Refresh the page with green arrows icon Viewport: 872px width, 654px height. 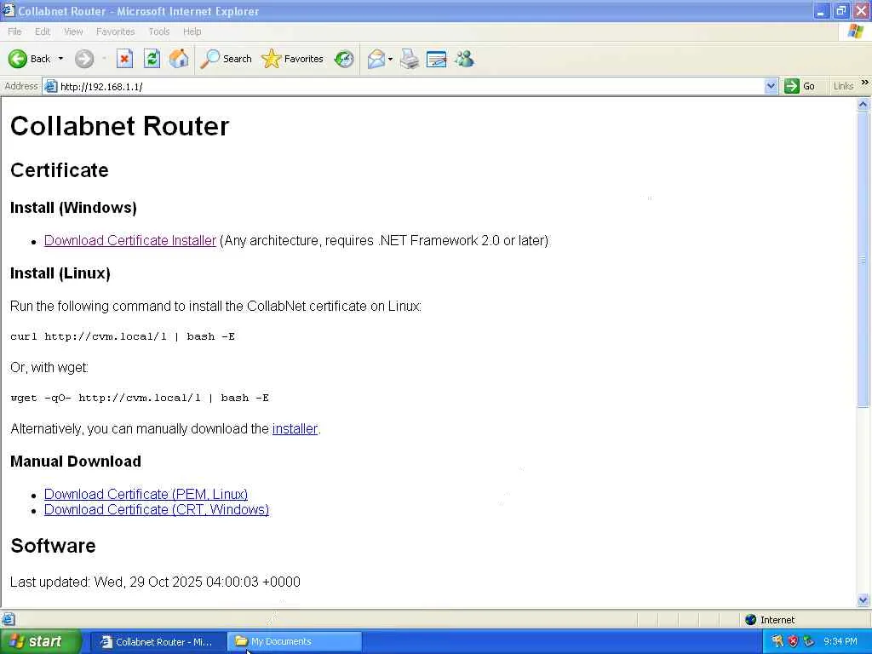152,59
